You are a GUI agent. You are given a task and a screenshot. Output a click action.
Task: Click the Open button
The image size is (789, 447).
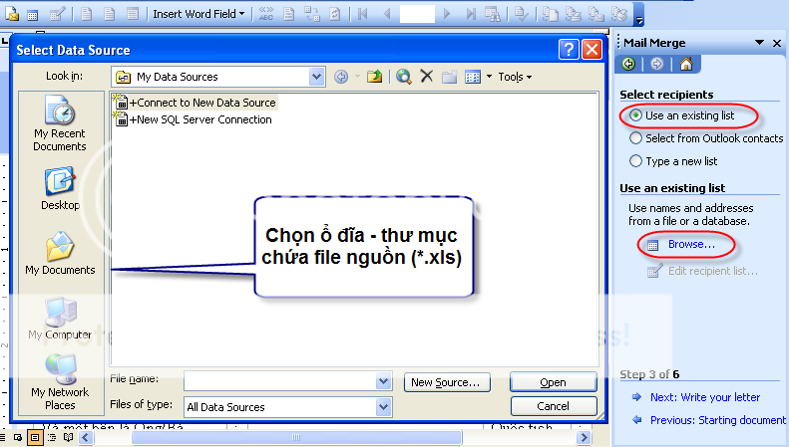[x=553, y=382]
